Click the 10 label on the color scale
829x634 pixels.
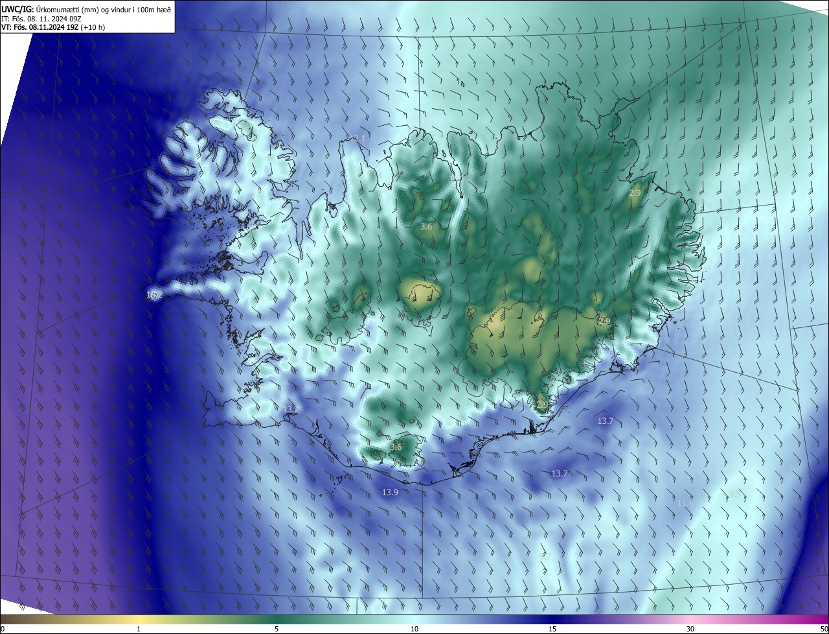[x=414, y=629]
